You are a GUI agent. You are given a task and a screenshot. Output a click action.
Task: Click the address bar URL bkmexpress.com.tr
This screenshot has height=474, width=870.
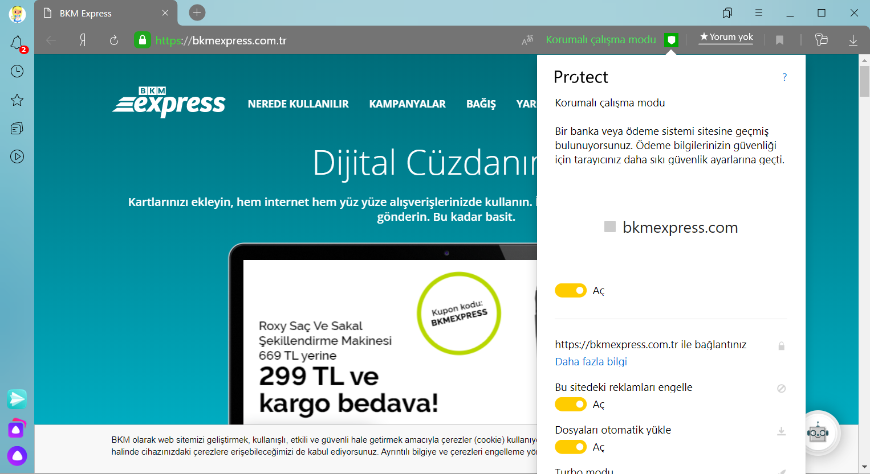221,40
